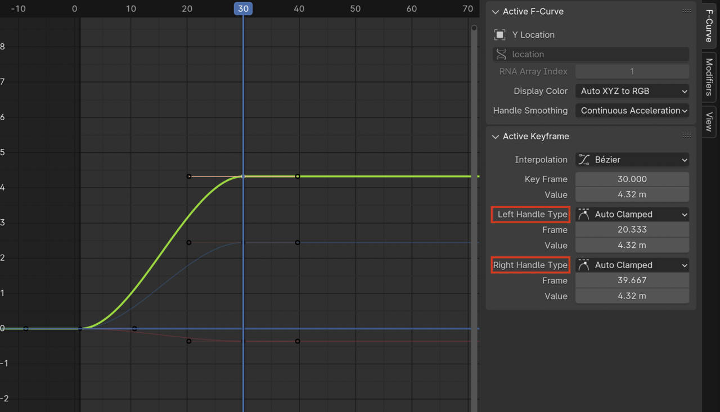Click the graph editor vertical scrollbar
This screenshot has height=412, width=720.
click(x=474, y=219)
